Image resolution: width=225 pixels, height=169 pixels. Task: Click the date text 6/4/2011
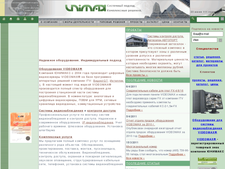pos(131,87)
